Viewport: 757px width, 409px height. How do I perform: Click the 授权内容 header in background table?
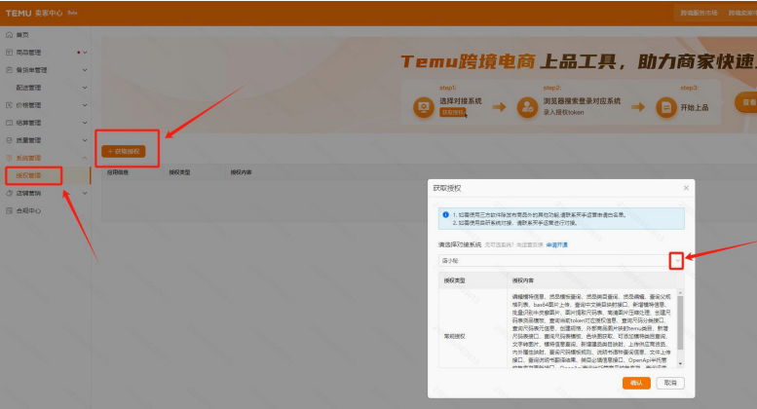coord(241,172)
